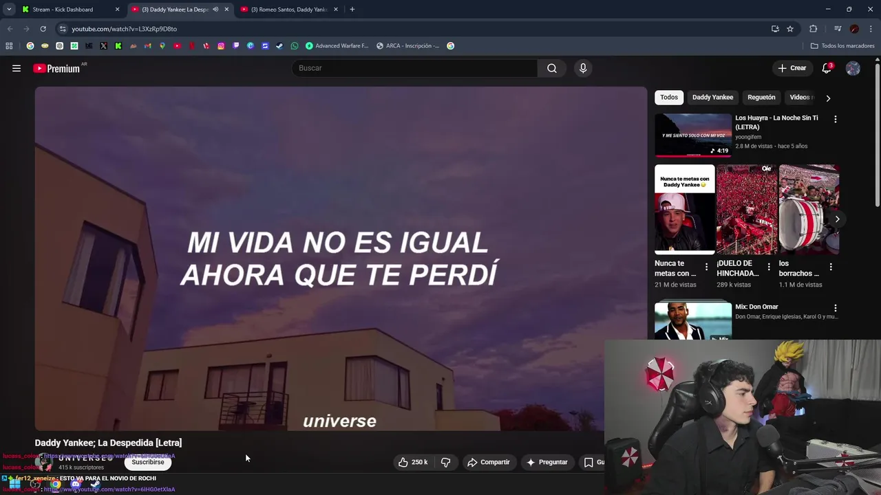
Task: Select the Daddy Yankee filter chip
Action: [712, 98]
